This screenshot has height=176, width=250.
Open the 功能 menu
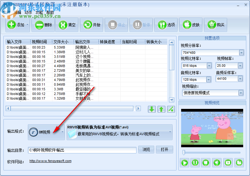pos(39,12)
